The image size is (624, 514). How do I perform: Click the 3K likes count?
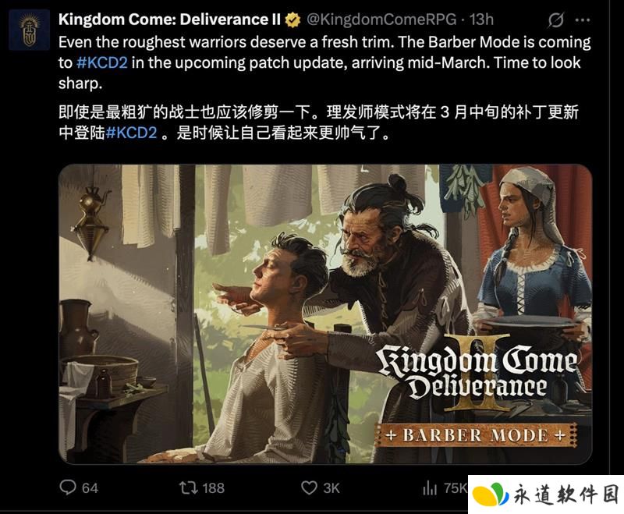331,488
